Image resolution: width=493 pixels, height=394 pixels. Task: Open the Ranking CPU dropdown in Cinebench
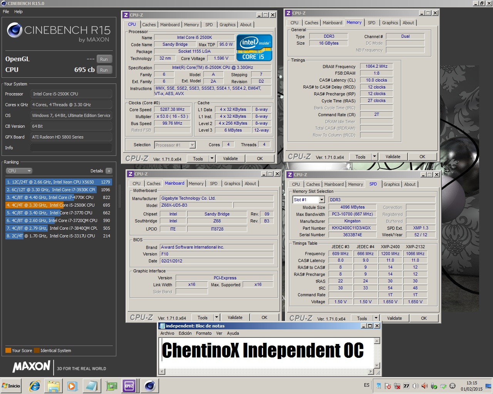(x=18, y=171)
